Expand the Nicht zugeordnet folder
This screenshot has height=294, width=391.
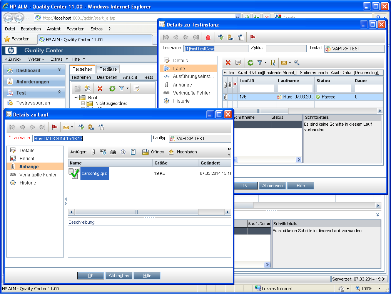pos(83,103)
